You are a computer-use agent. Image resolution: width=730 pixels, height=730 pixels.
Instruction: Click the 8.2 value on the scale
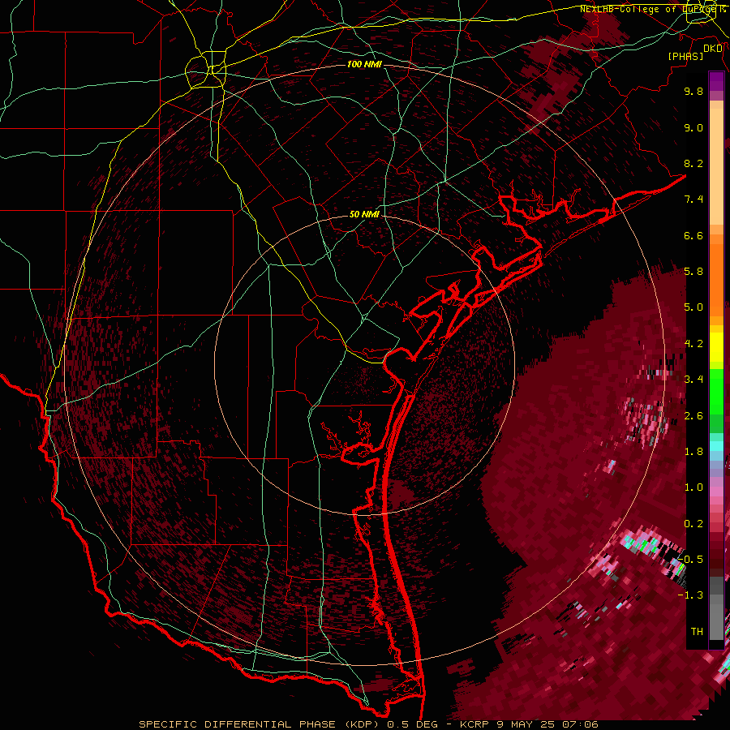coord(693,163)
